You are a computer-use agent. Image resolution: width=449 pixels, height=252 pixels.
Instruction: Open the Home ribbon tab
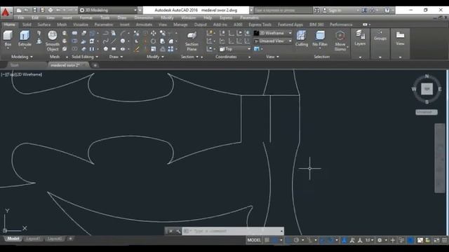[9, 24]
